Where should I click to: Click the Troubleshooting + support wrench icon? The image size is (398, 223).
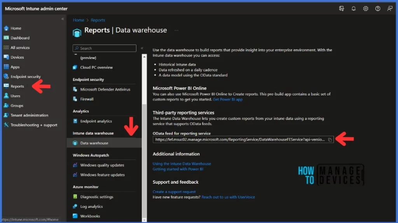[6, 125]
